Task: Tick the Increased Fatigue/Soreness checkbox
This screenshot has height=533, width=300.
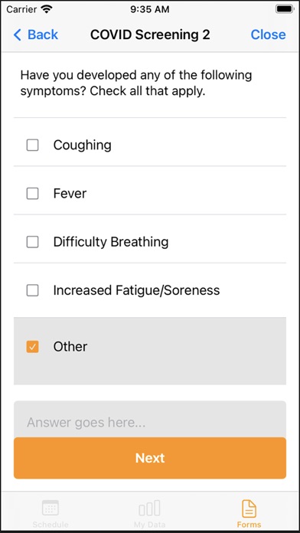Action: [33, 290]
